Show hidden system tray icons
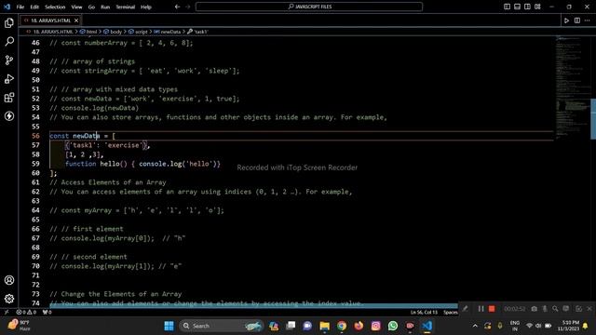Screen dimensions: 596x335 pos(475,326)
